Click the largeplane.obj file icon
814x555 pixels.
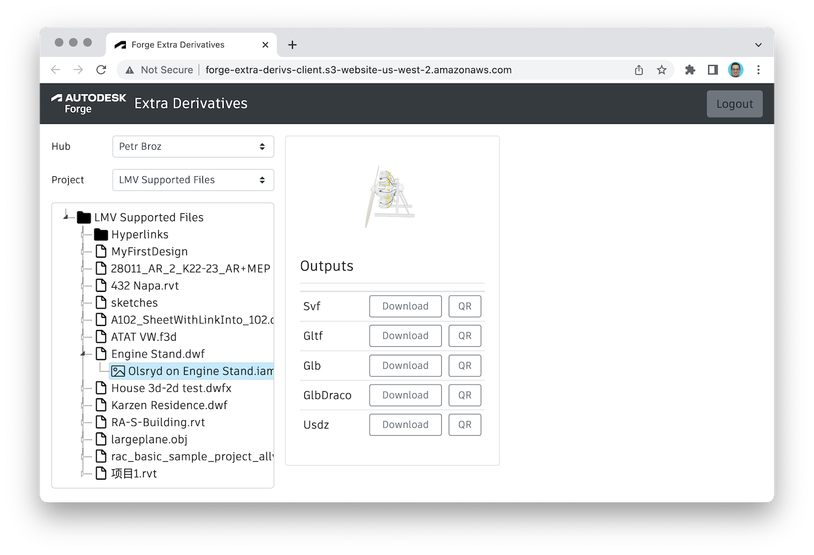pyautogui.click(x=101, y=439)
